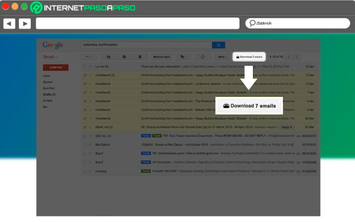Click the browser address bar
This screenshot has width=355, height=222.
coord(138,23)
